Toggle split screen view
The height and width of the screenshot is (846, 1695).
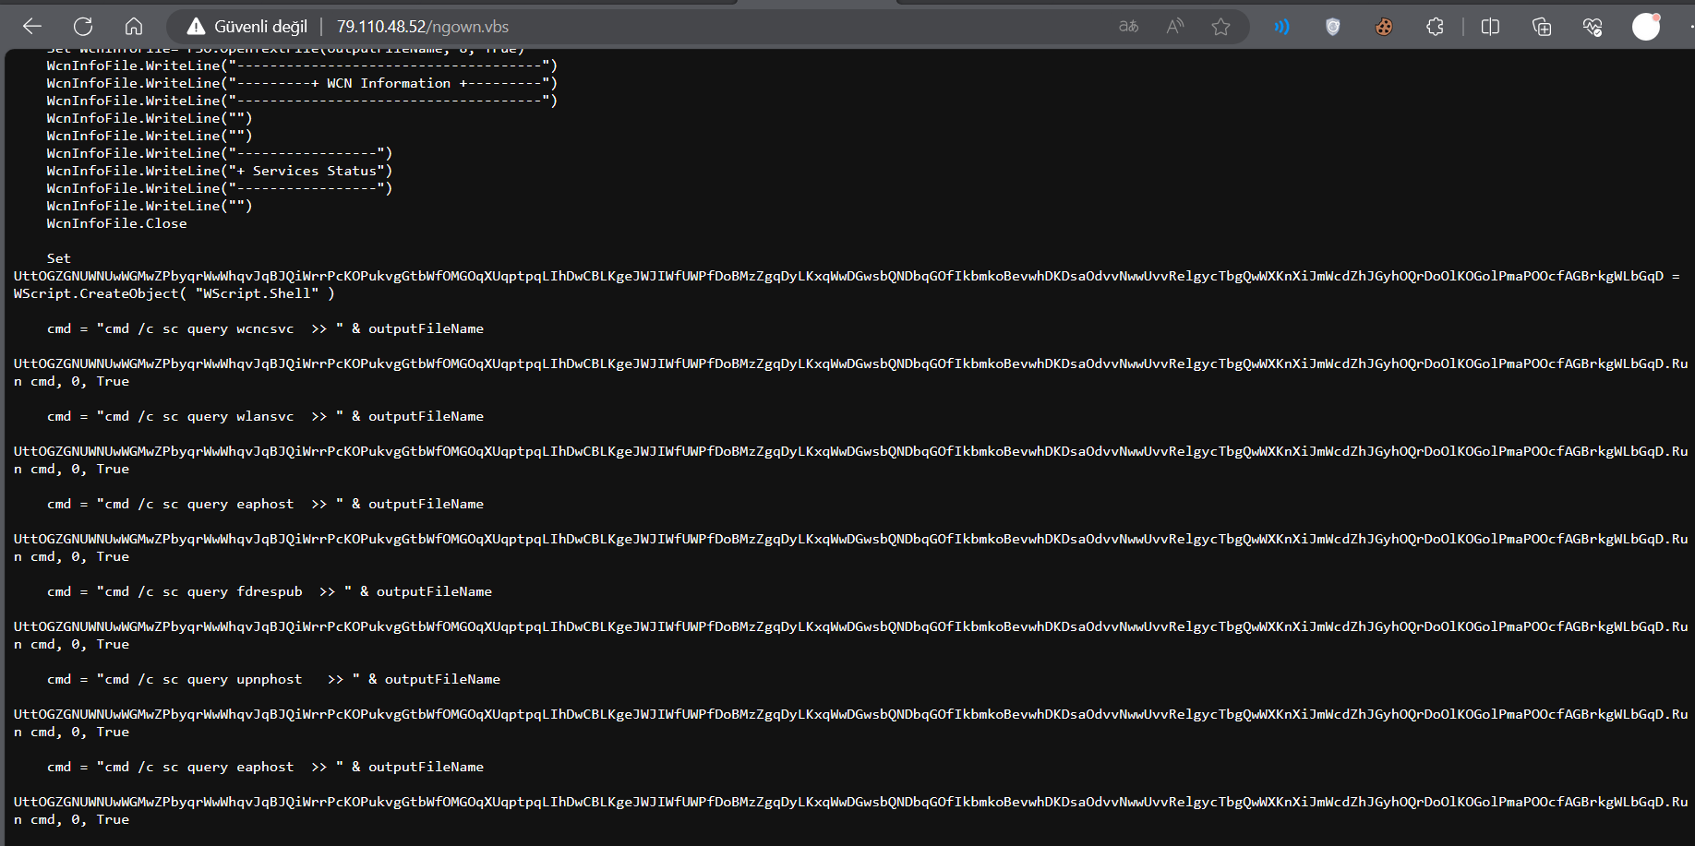click(x=1490, y=27)
